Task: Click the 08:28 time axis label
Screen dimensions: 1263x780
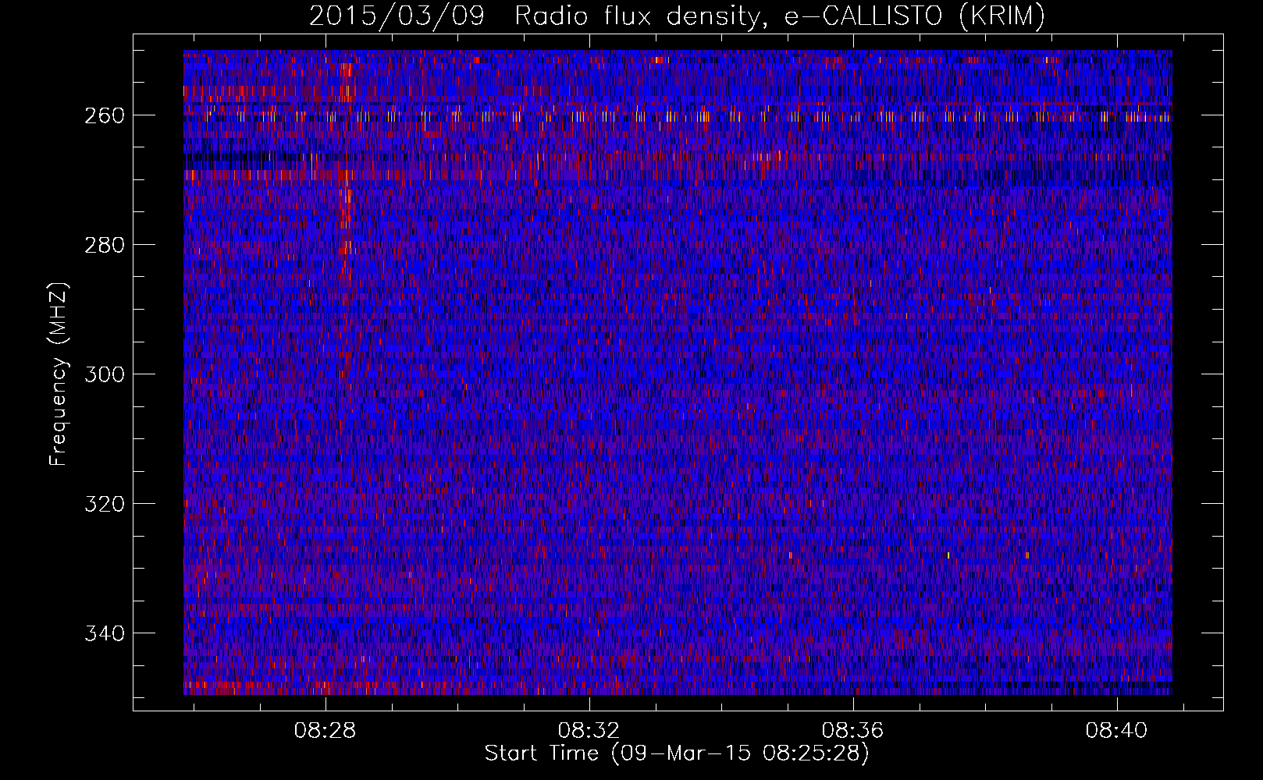Action: tap(325, 731)
